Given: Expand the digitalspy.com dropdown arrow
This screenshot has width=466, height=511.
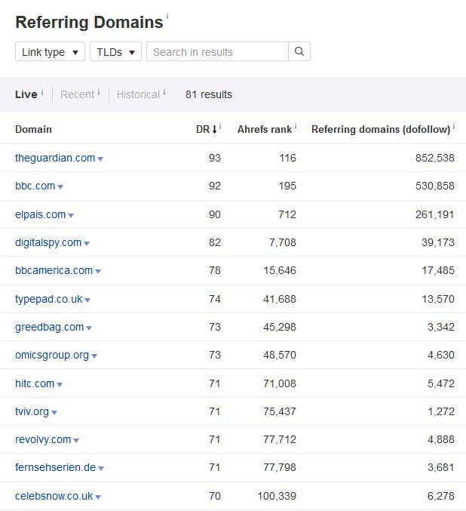Looking at the screenshot, I should point(87,244).
